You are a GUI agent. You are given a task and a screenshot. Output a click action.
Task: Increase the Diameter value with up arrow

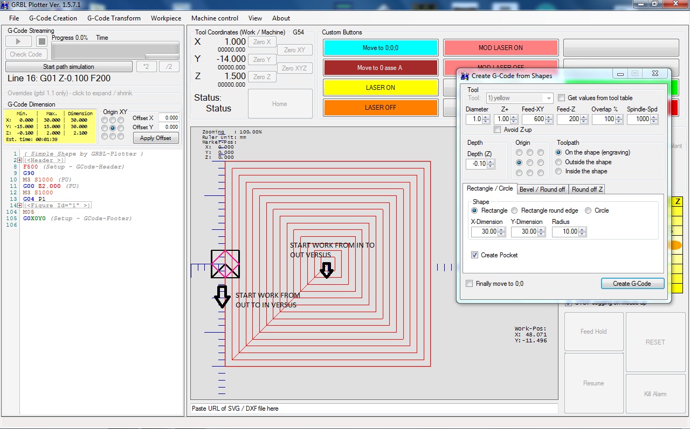485,117
